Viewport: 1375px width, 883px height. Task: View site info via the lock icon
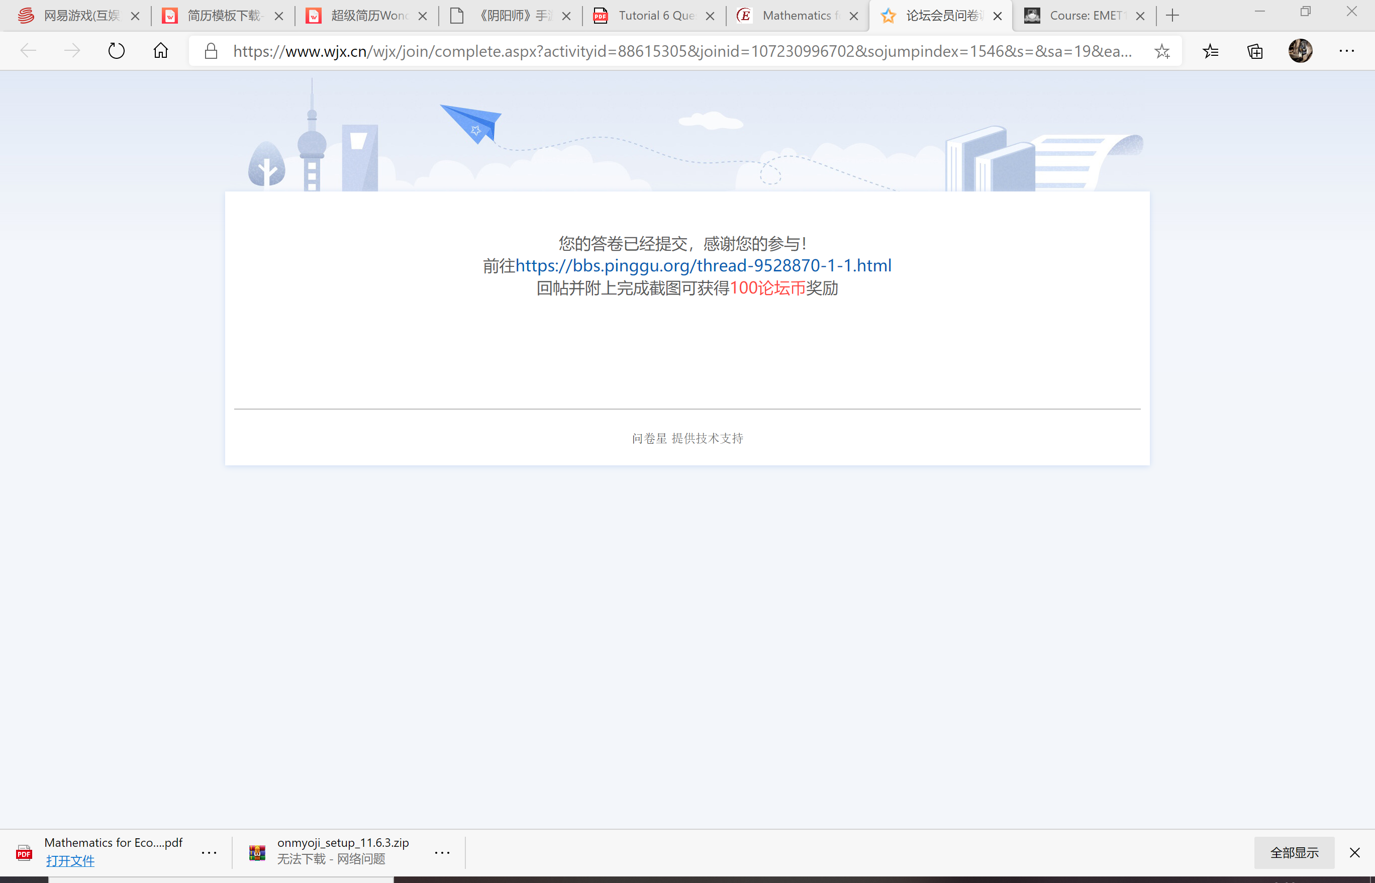pyautogui.click(x=211, y=51)
